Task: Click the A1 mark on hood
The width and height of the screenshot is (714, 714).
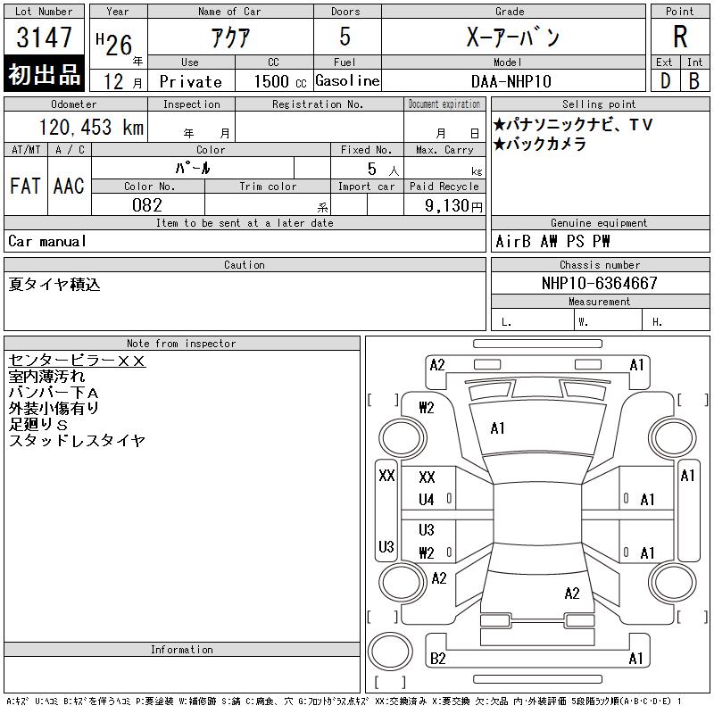Action: point(498,428)
